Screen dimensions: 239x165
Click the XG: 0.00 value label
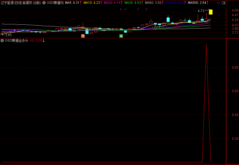click(36, 40)
